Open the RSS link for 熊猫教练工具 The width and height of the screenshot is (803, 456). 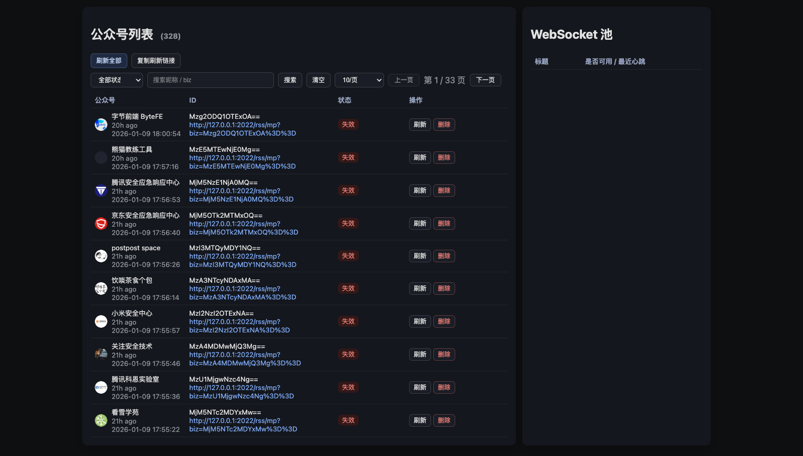point(242,162)
